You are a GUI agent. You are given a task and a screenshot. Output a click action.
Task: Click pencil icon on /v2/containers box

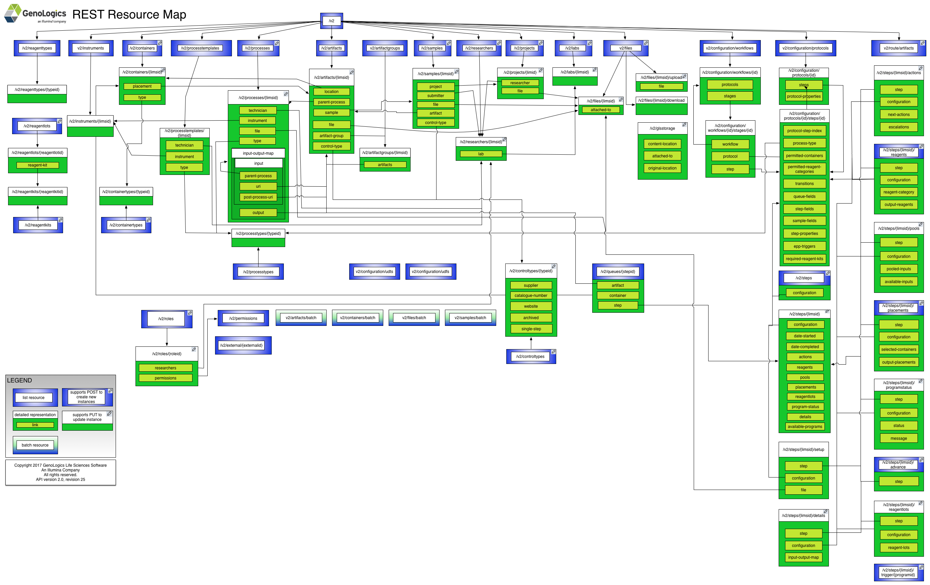point(159,43)
